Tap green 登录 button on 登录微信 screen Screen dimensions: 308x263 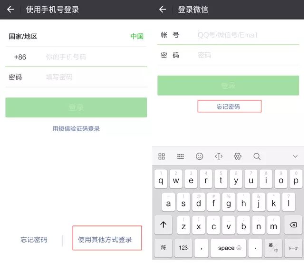click(x=228, y=86)
